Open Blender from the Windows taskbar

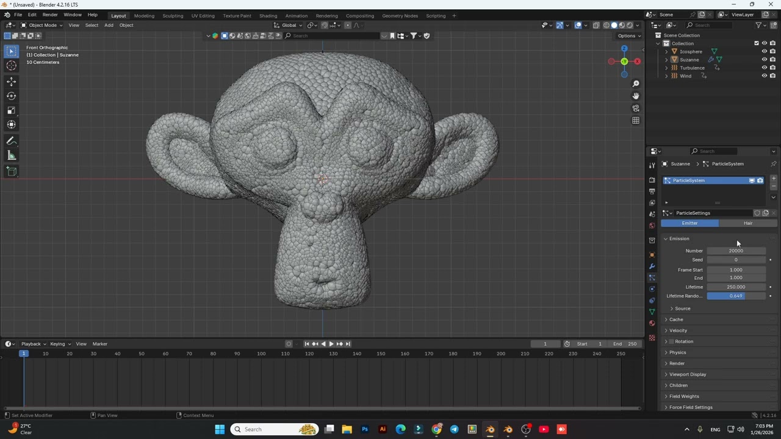click(490, 429)
